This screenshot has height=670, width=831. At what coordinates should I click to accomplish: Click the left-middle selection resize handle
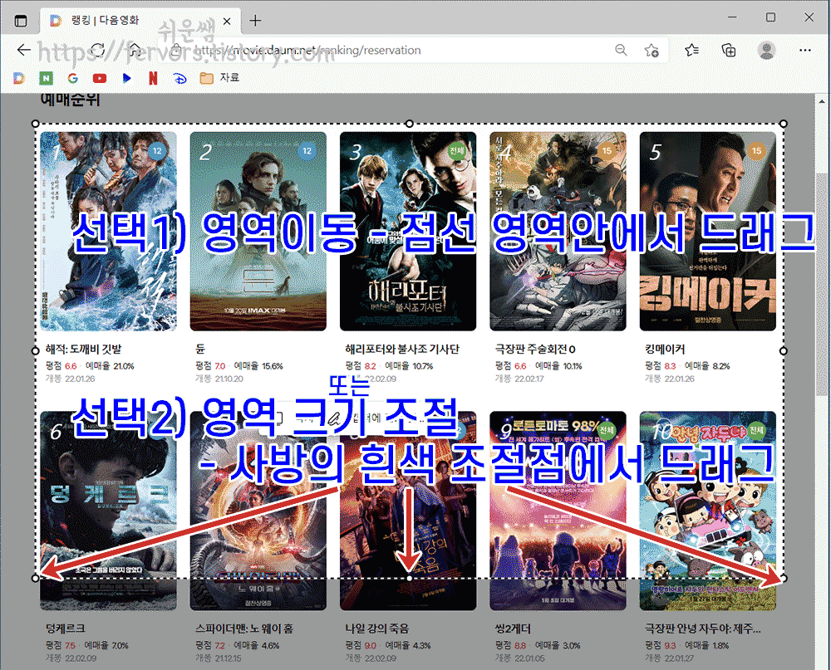coord(36,350)
